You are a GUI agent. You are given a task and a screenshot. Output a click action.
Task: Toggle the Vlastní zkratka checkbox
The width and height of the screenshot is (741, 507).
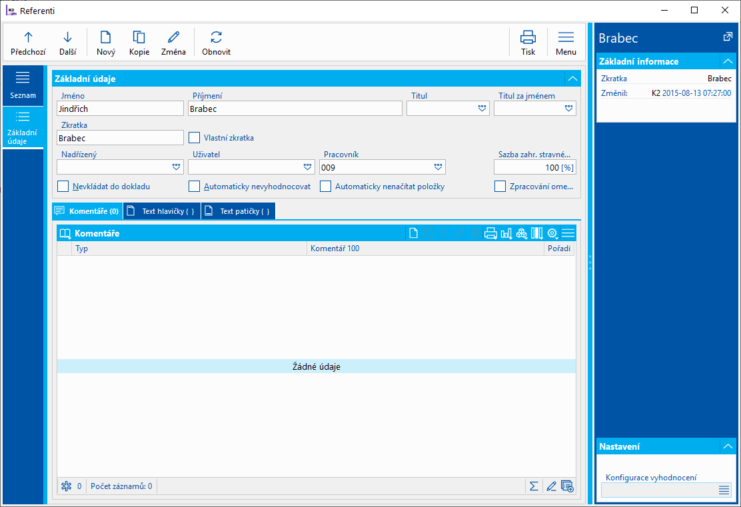[194, 137]
